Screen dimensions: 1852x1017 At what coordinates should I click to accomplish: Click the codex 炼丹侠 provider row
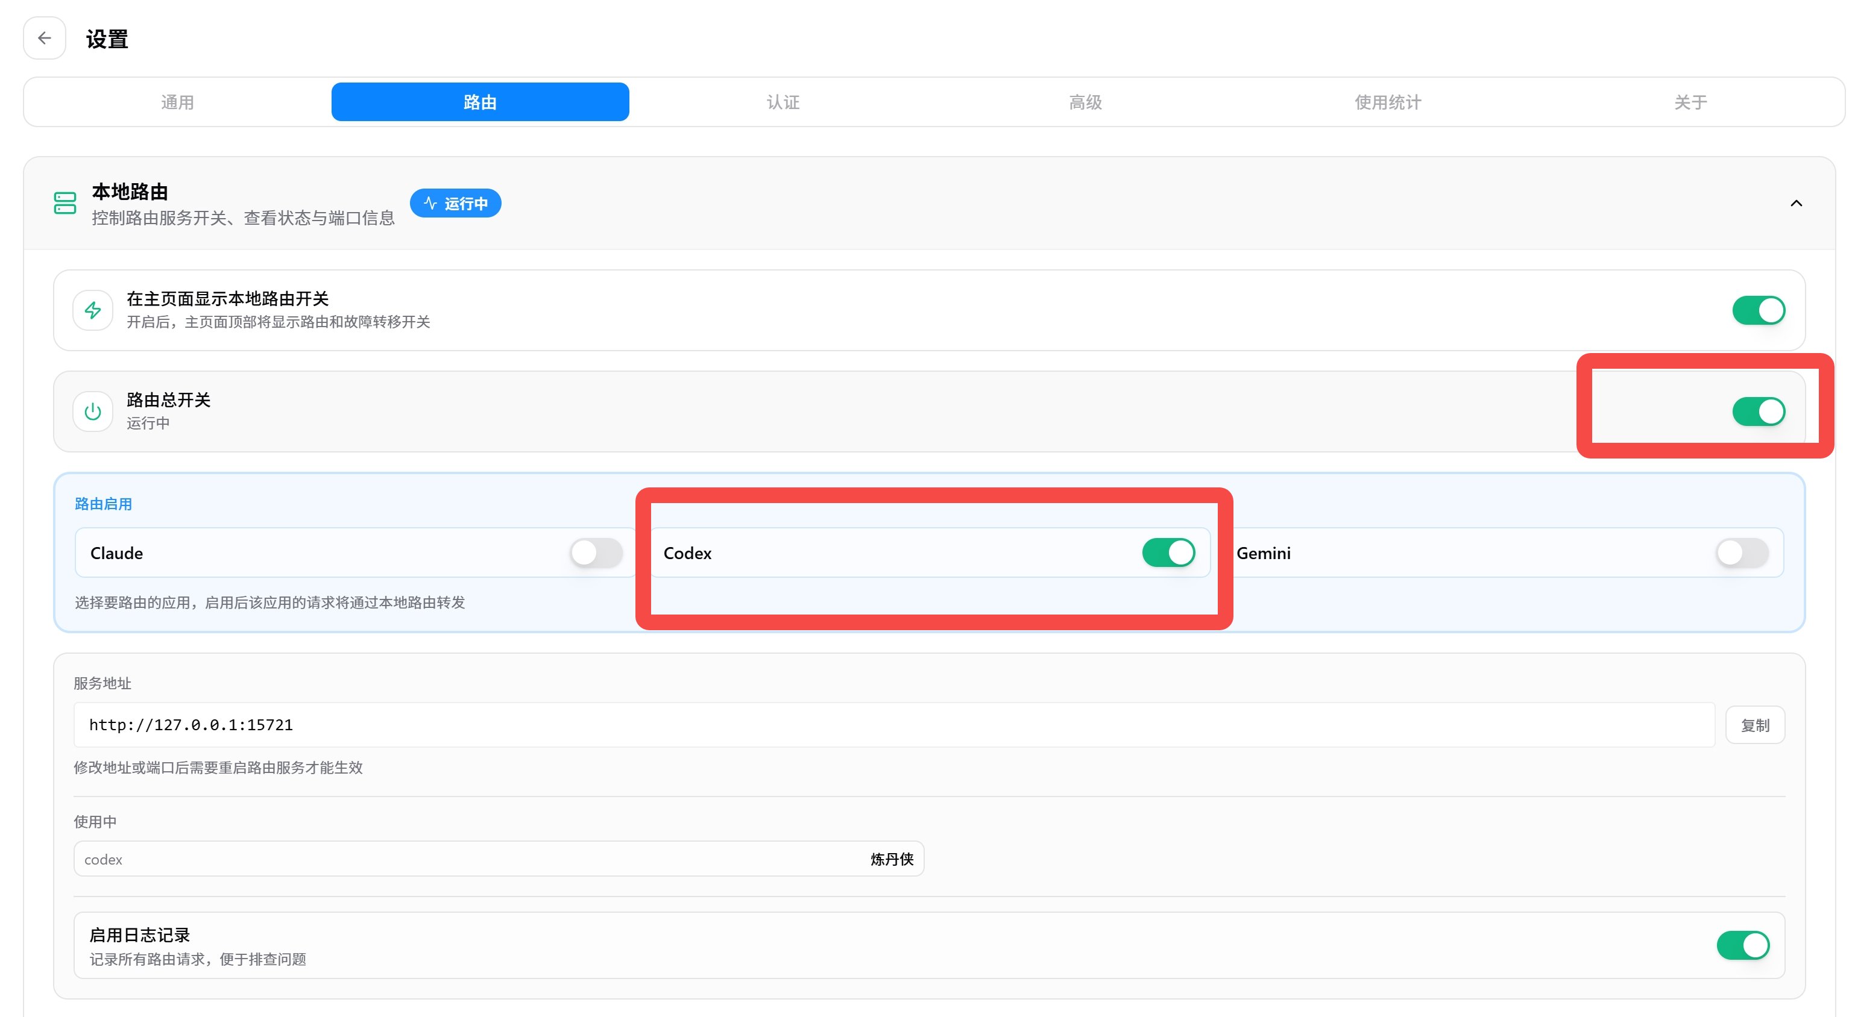(x=499, y=859)
